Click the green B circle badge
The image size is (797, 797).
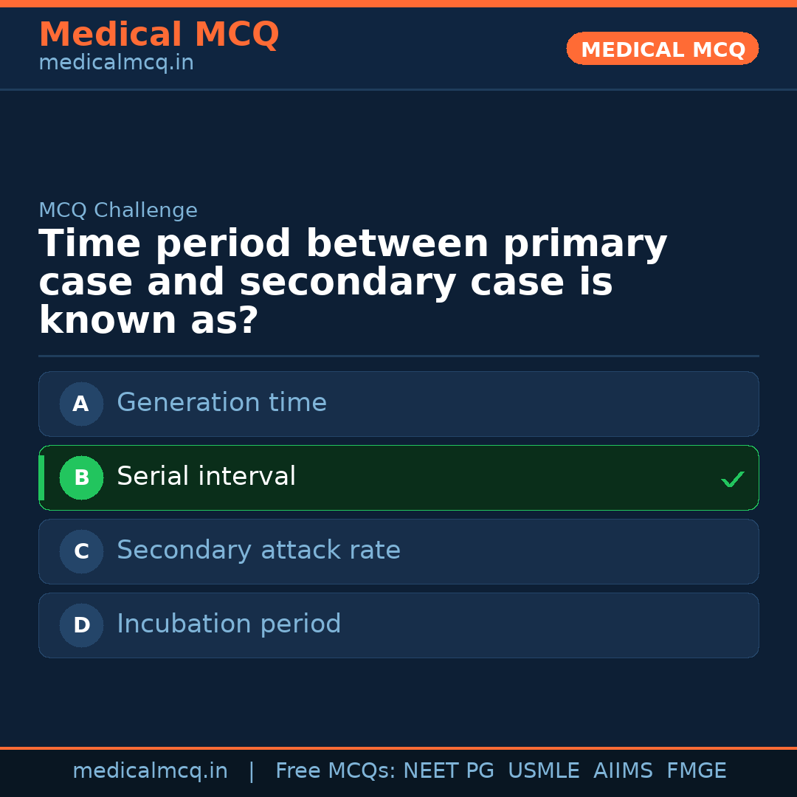81,477
